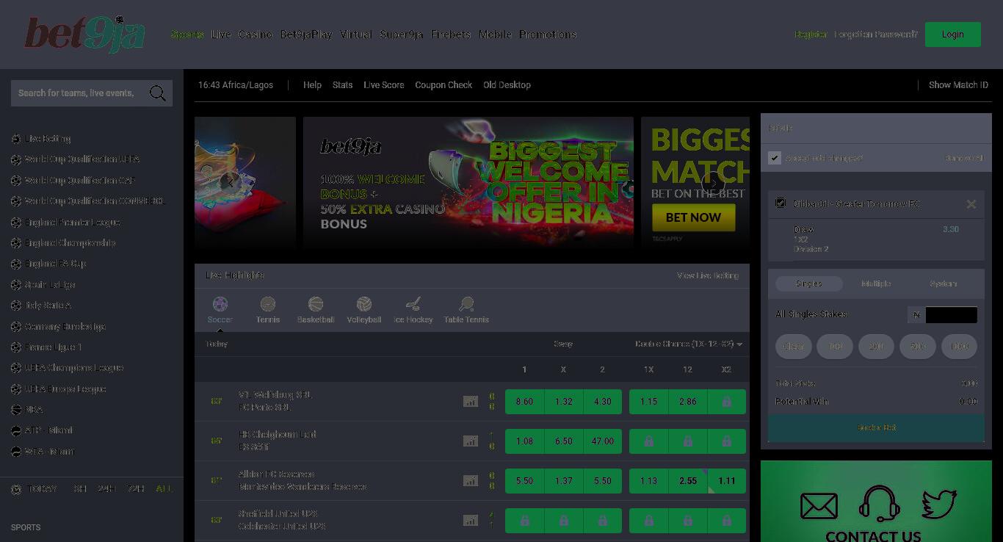
Task: Click the headset live support icon
Action: [879, 504]
